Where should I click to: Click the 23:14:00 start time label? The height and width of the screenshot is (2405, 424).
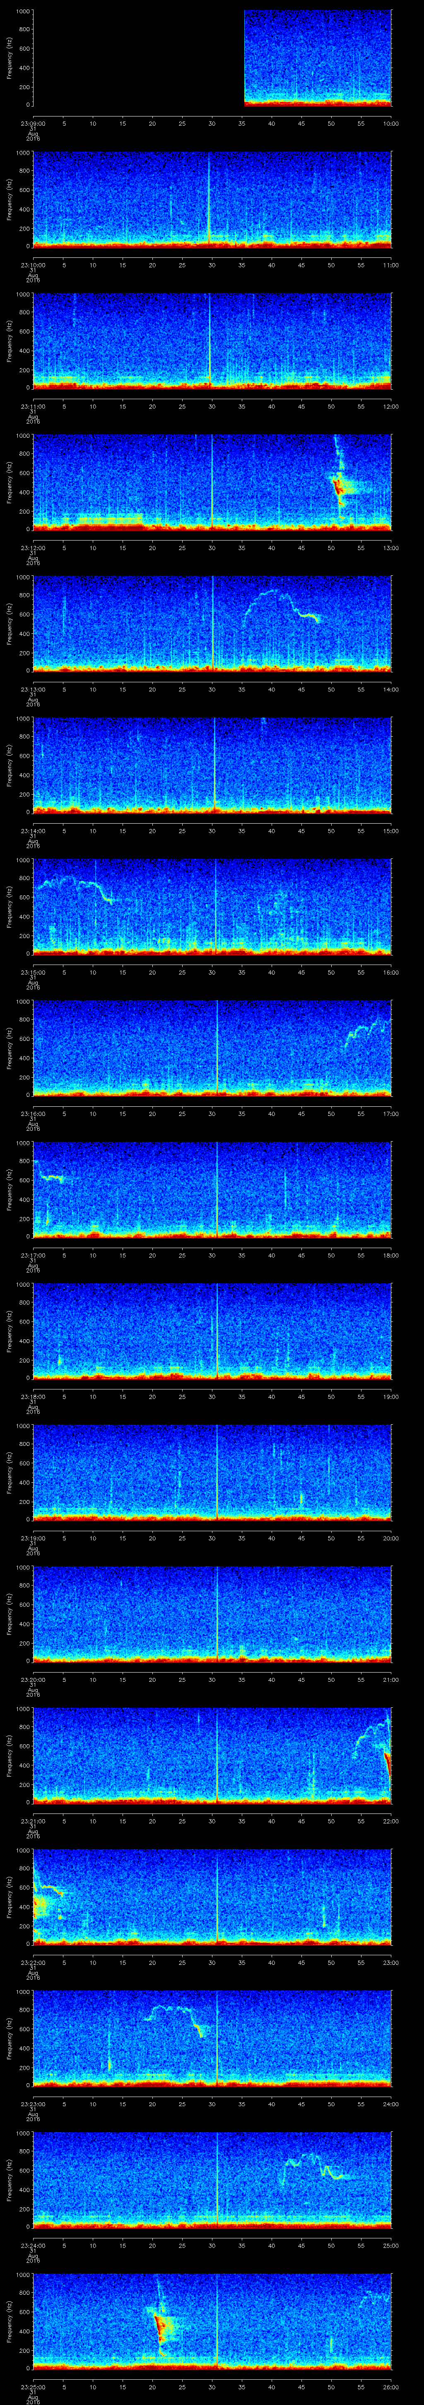[33, 831]
